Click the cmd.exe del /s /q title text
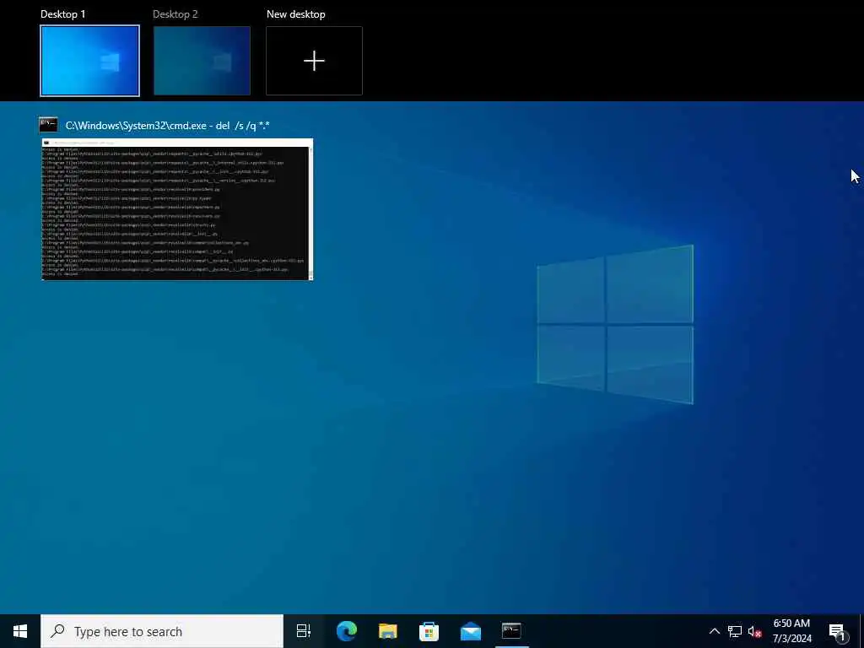This screenshot has width=864, height=648. pos(168,126)
